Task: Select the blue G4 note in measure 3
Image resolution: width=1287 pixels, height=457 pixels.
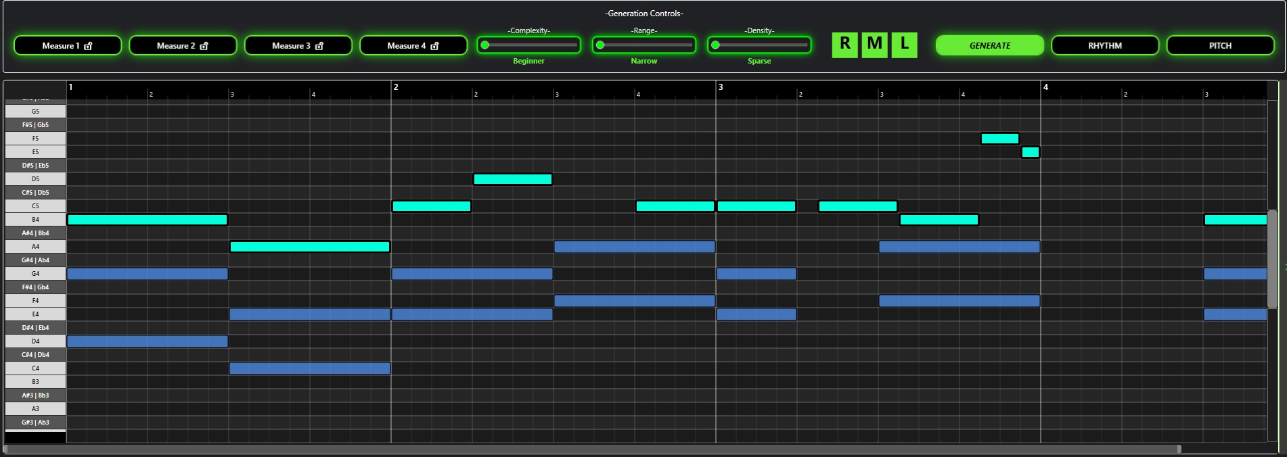Action: point(757,274)
